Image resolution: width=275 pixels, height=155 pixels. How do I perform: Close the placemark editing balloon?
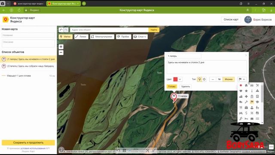point(246,56)
